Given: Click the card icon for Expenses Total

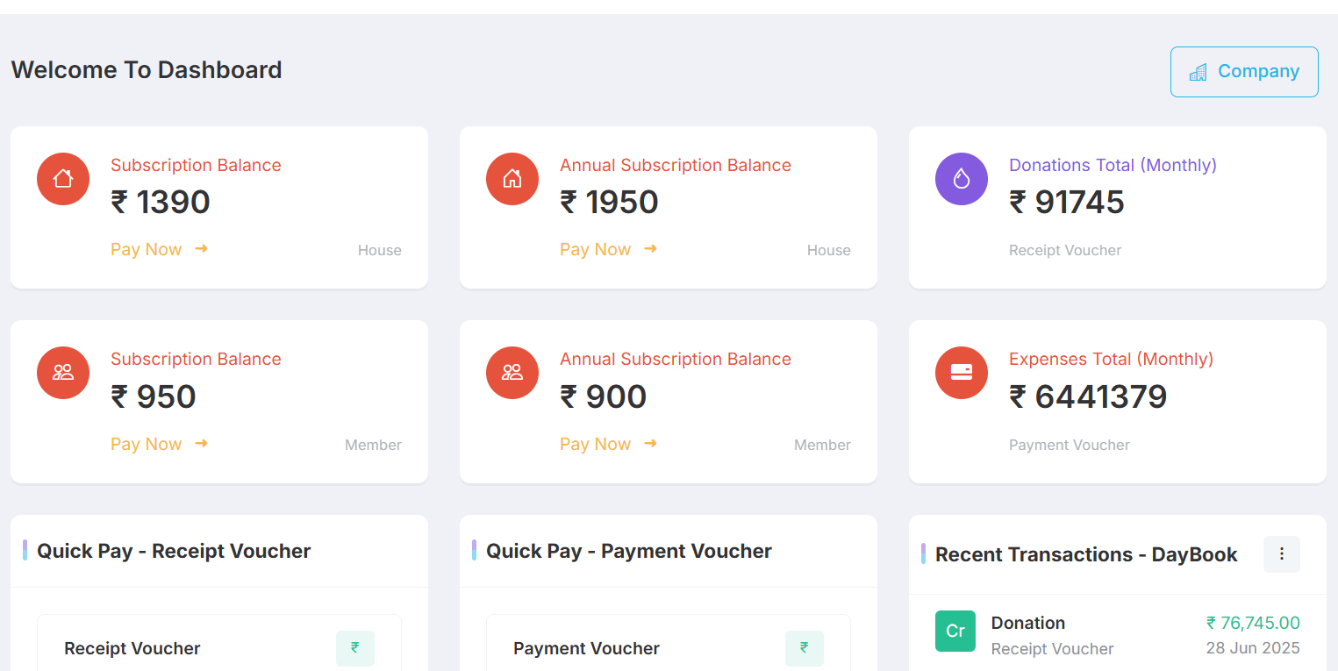Looking at the screenshot, I should pos(962,372).
